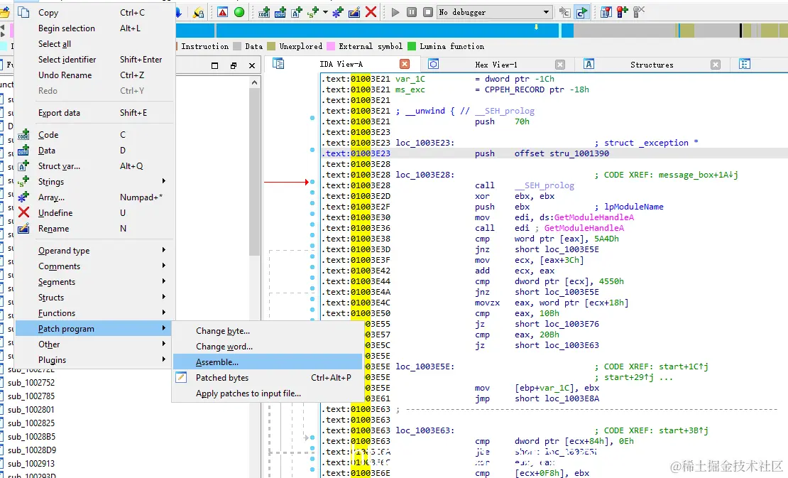Select sub_1002801 in functions list
This screenshot has height=478, width=788.
pyautogui.click(x=31, y=410)
